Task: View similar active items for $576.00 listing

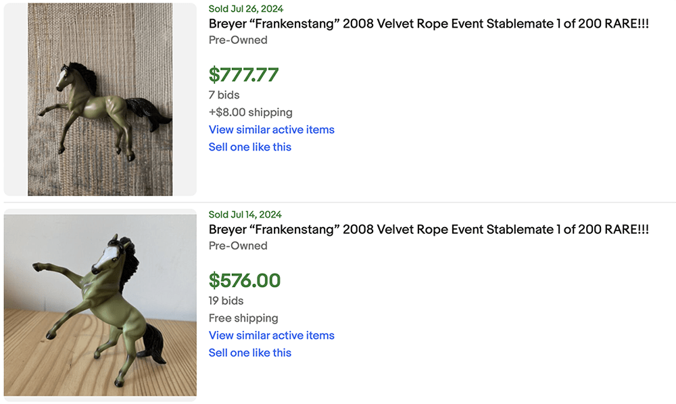Action: tap(271, 336)
